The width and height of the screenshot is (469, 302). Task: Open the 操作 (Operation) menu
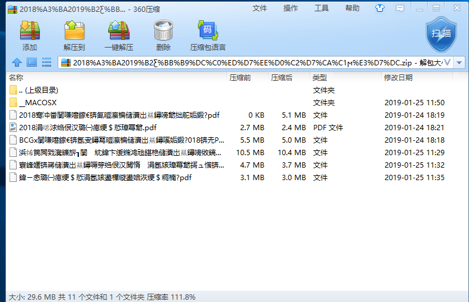[291, 8]
